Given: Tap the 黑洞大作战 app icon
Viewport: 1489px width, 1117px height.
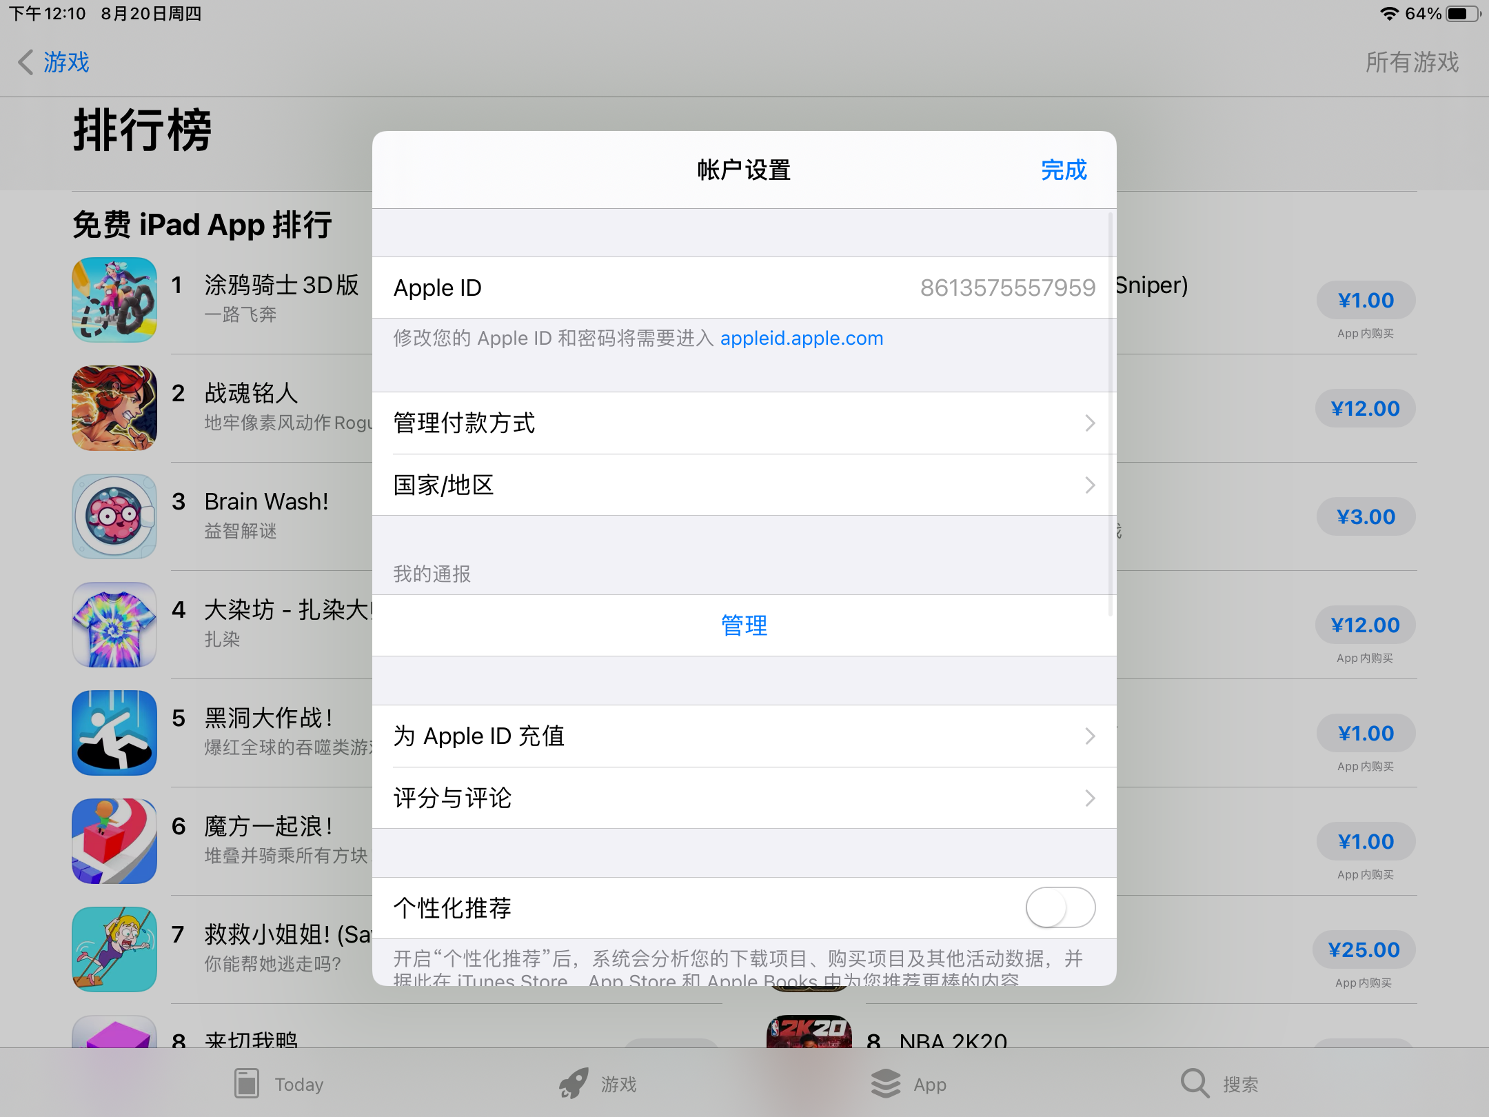Looking at the screenshot, I should click(114, 733).
